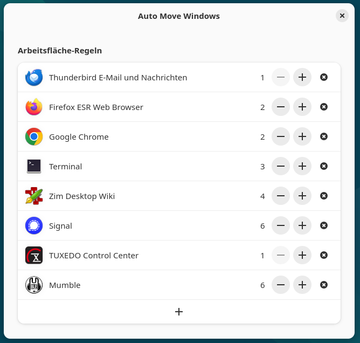Remove the TUXEDO Control Center rule
The width and height of the screenshot is (360, 343).
point(324,255)
